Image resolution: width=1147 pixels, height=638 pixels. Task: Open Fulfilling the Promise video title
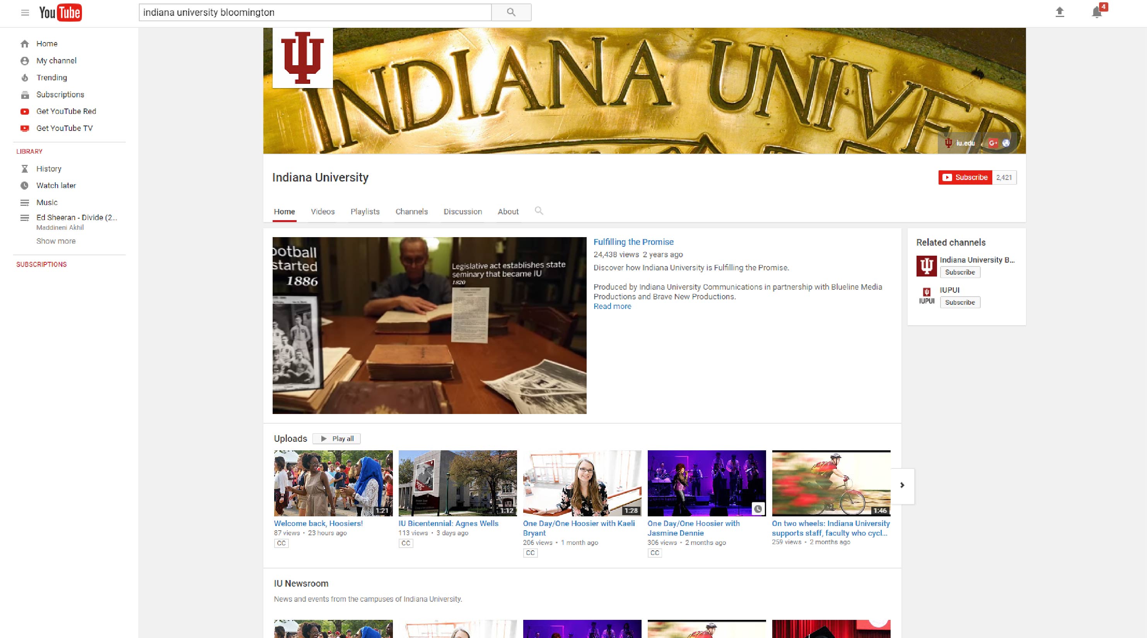[x=633, y=242]
